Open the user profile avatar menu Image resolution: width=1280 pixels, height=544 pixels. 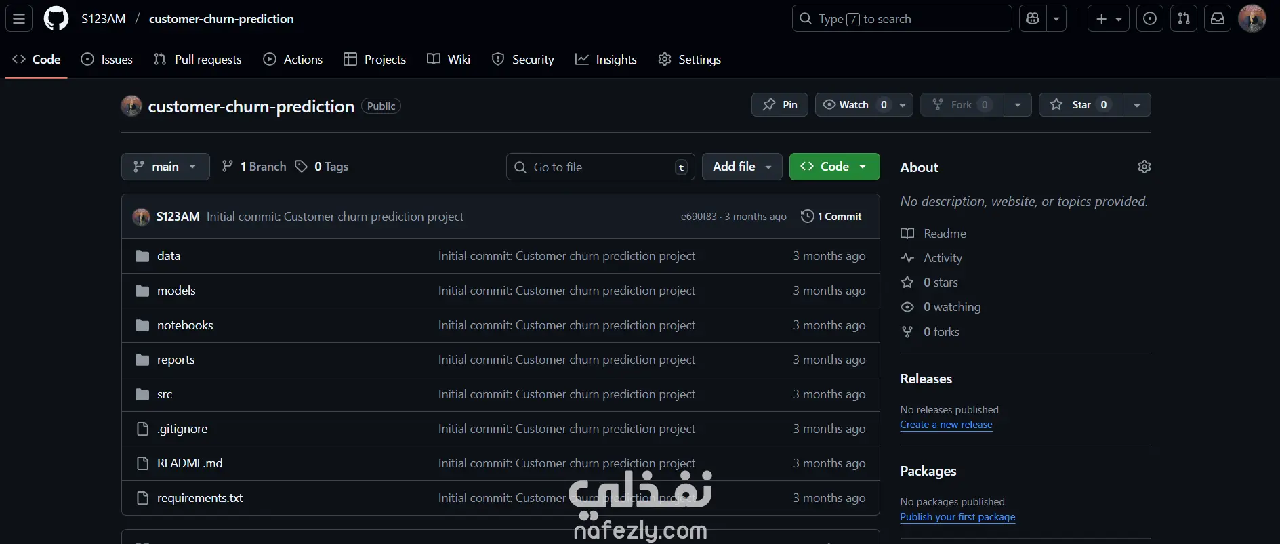tap(1252, 19)
